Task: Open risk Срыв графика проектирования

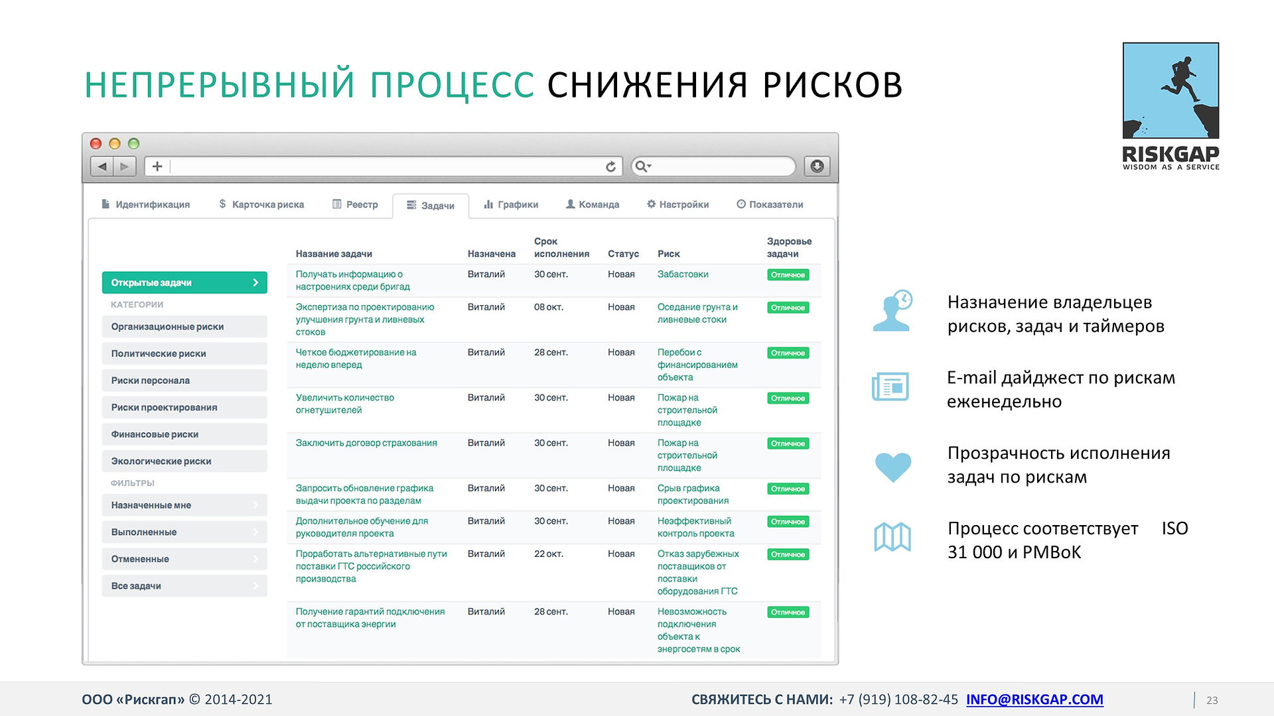Action: pyautogui.click(x=693, y=495)
